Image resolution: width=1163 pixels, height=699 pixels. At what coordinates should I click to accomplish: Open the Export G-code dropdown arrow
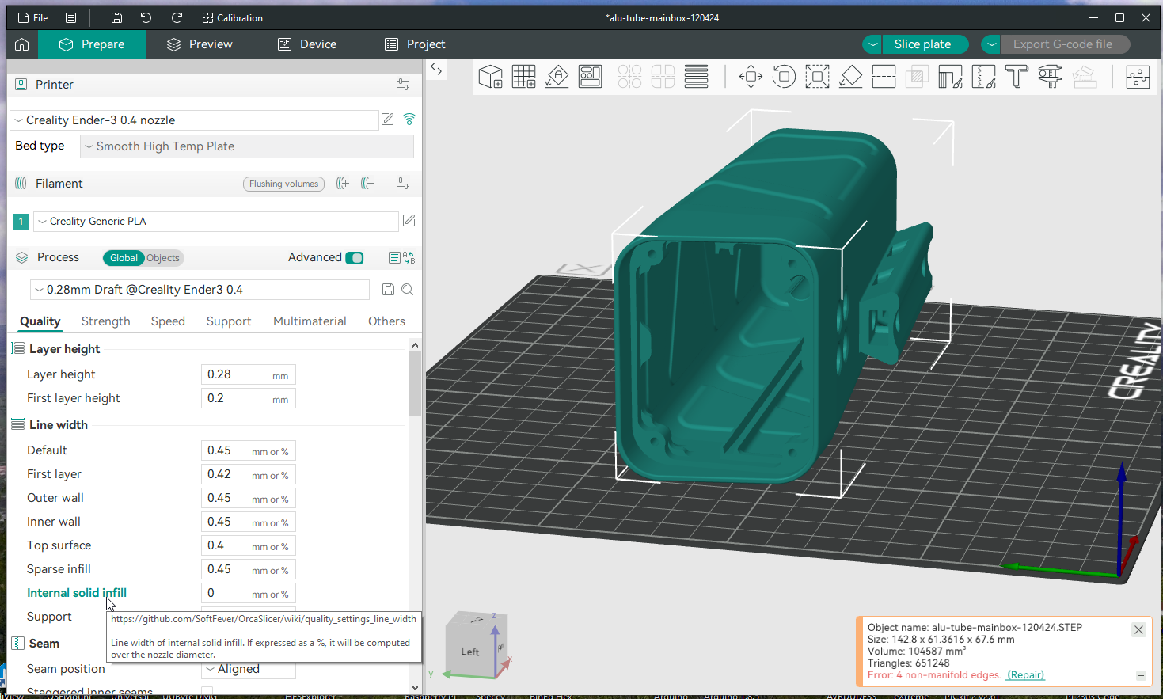pos(991,44)
